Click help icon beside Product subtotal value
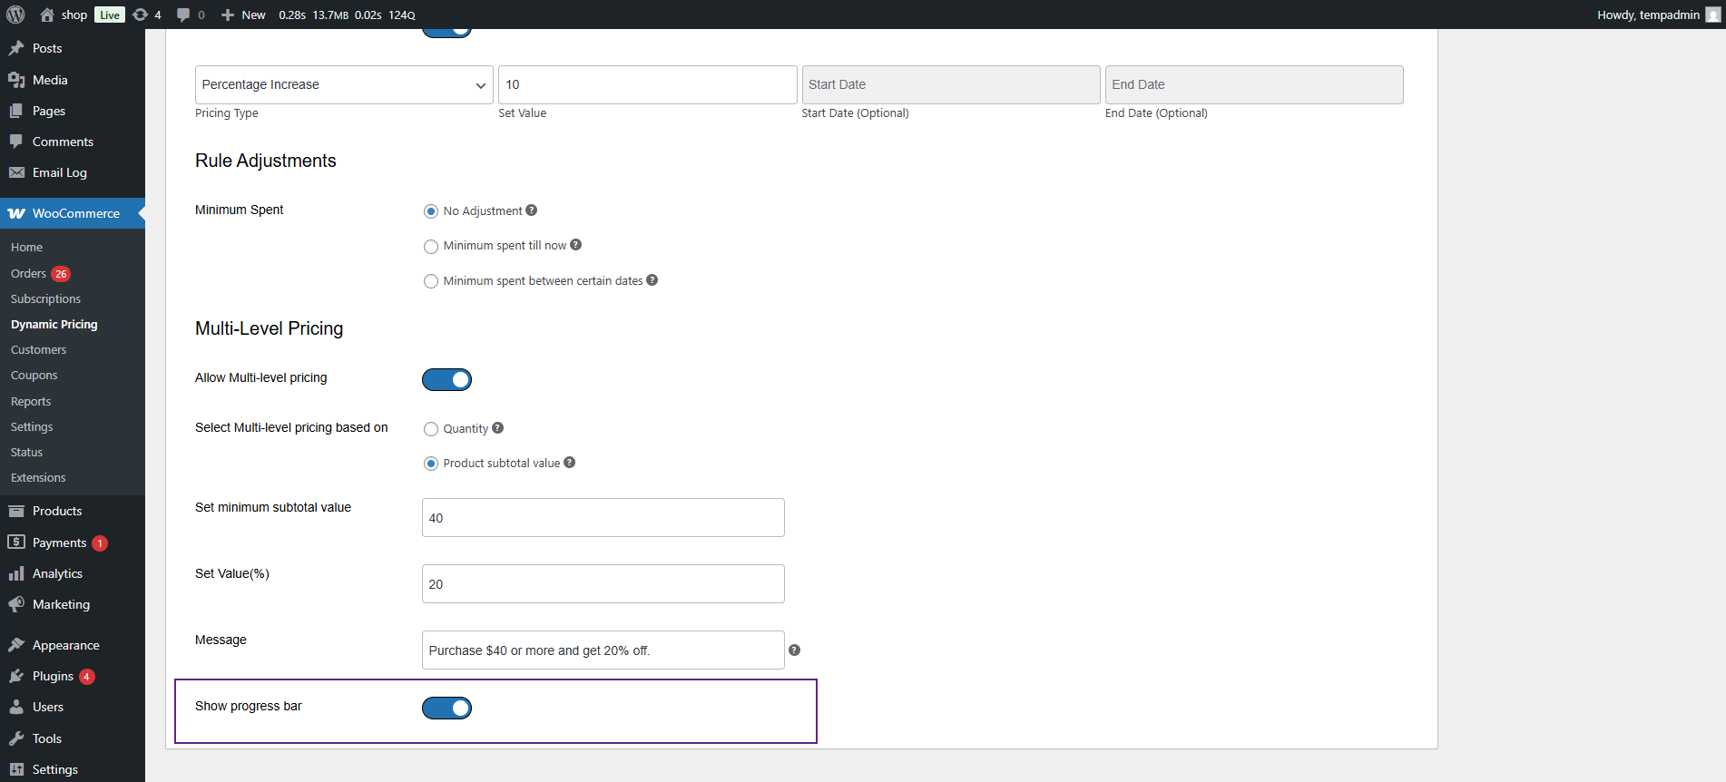Image resolution: width=1726 pixels, height=782 pixels. coord(569,463)
